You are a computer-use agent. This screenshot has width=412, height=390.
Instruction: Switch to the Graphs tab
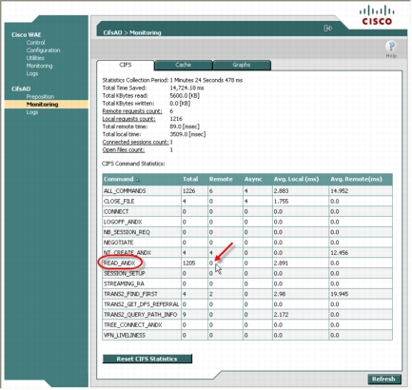point(242,65)
